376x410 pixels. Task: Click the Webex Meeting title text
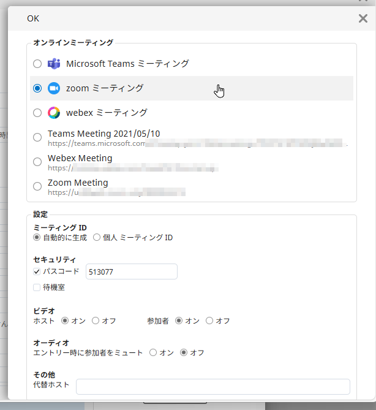80,158
